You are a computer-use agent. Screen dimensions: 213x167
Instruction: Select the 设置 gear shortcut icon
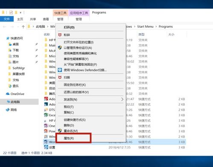click(x=46, y=147)
